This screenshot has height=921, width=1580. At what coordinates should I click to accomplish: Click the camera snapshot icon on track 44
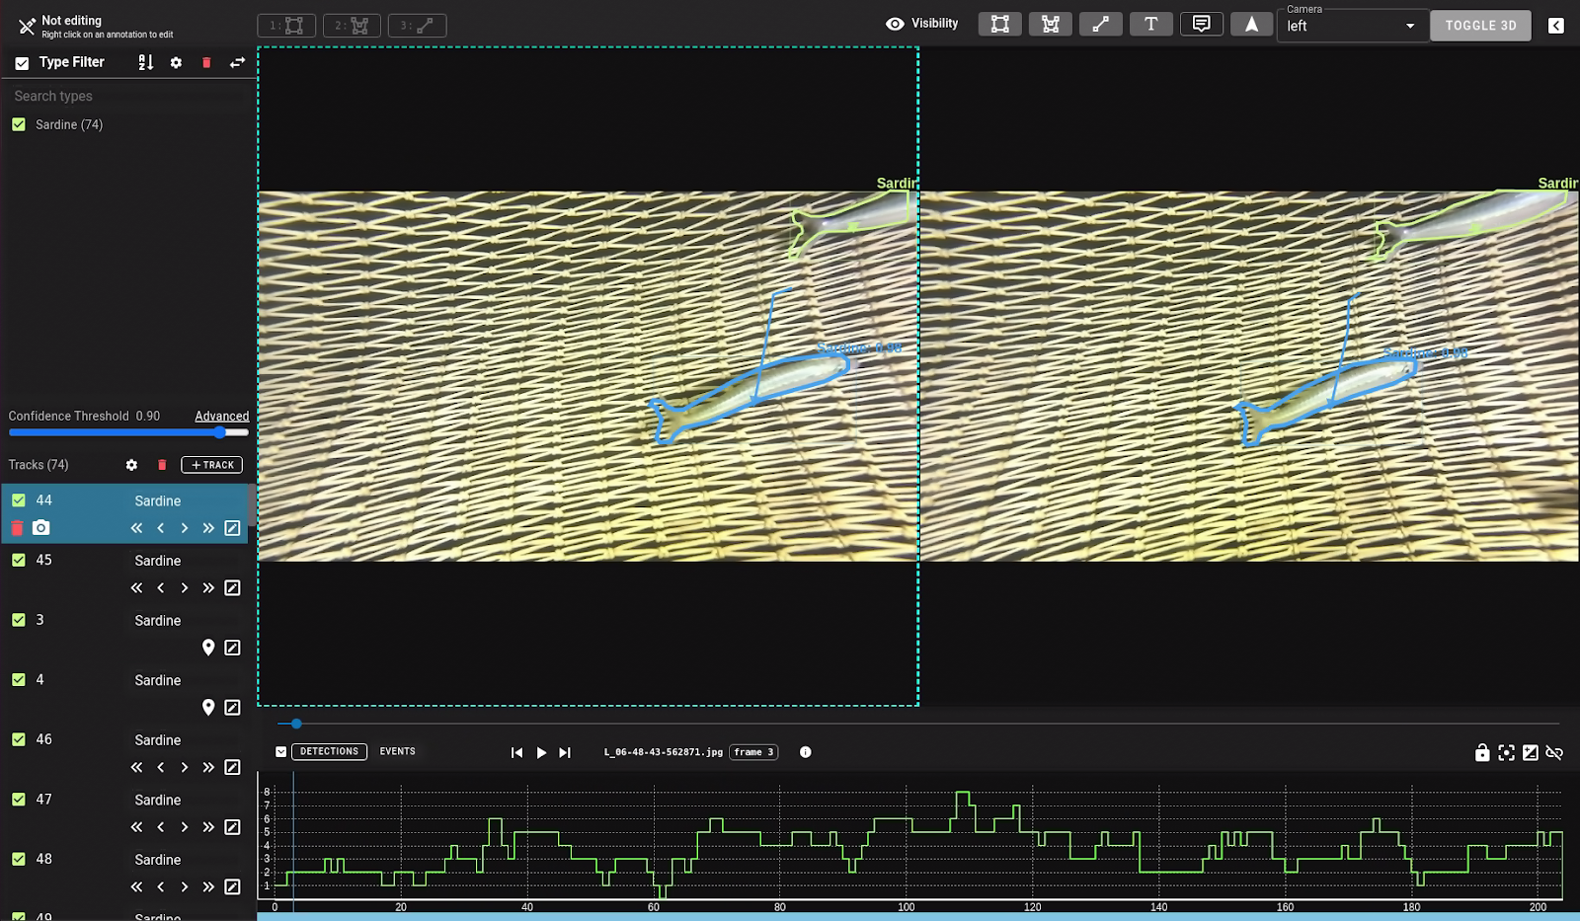pyautogui.click(x=40, y=528)
